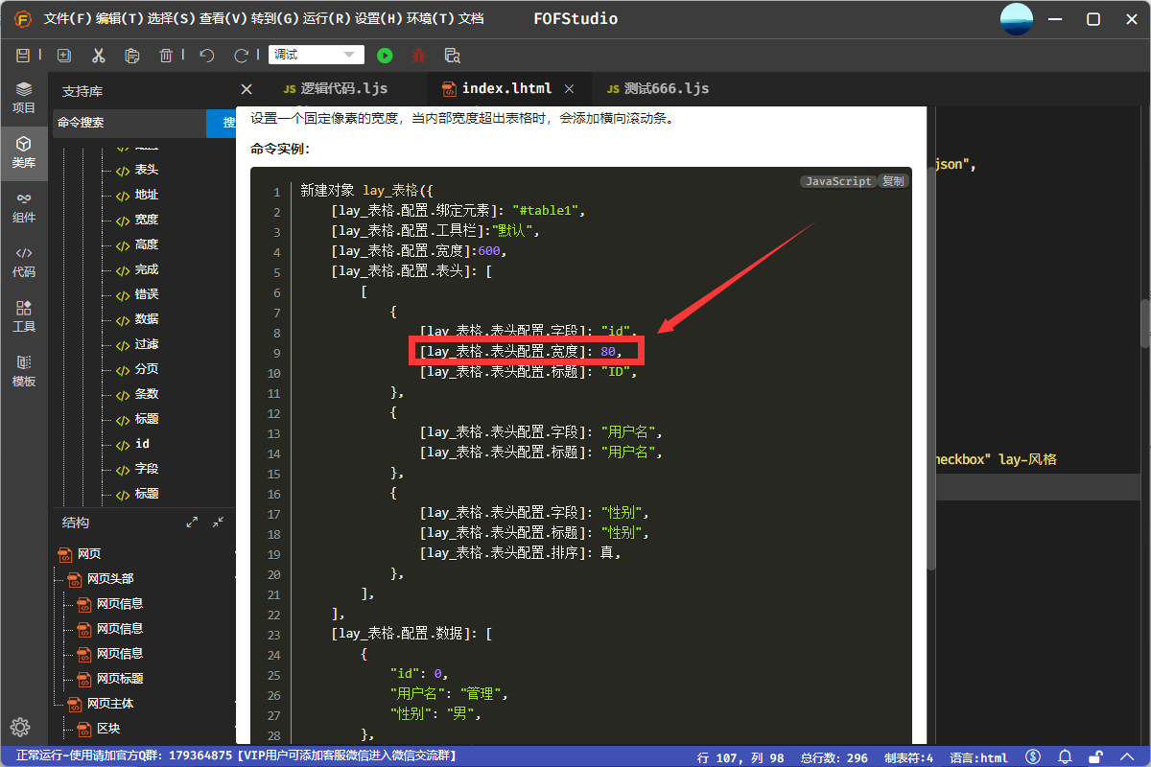
Task: Open the 工具 sidebar panel
Action: (x=24, y=315)
